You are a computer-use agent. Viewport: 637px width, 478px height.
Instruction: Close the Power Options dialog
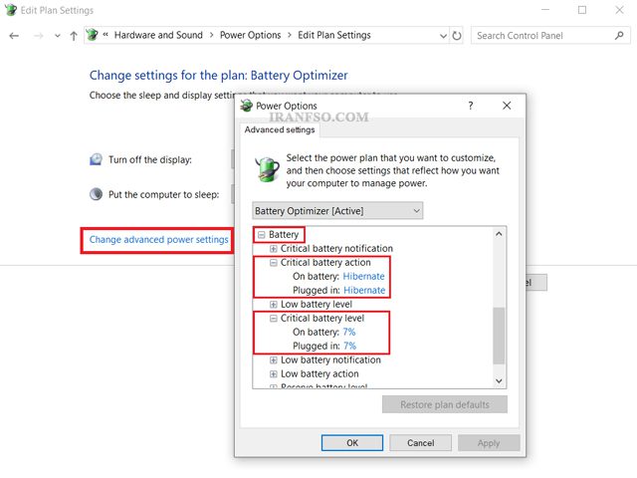(507, 106)
